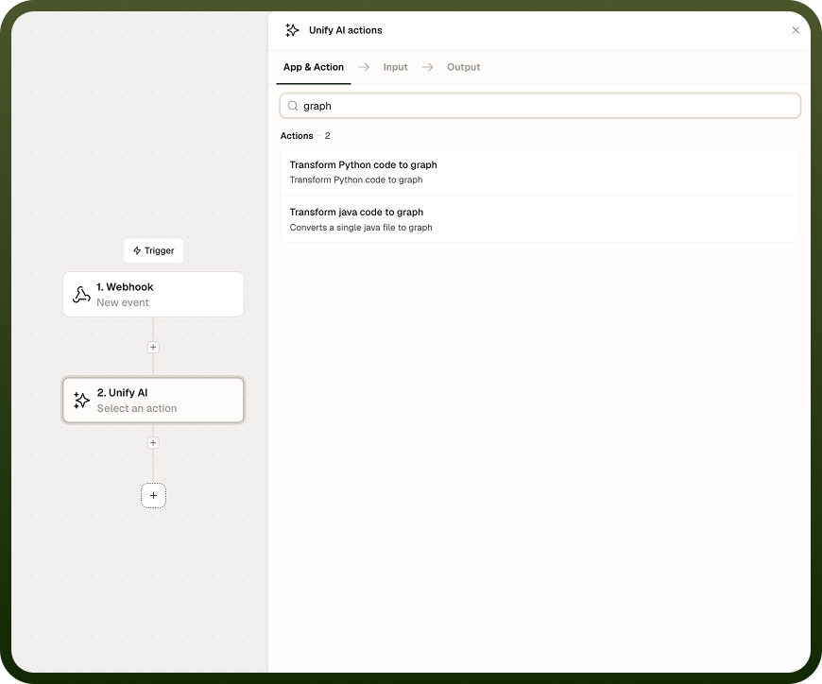Screen dimensions: 822x684
Task: Click the arrow between App & Action and Input
Action: 364,67
